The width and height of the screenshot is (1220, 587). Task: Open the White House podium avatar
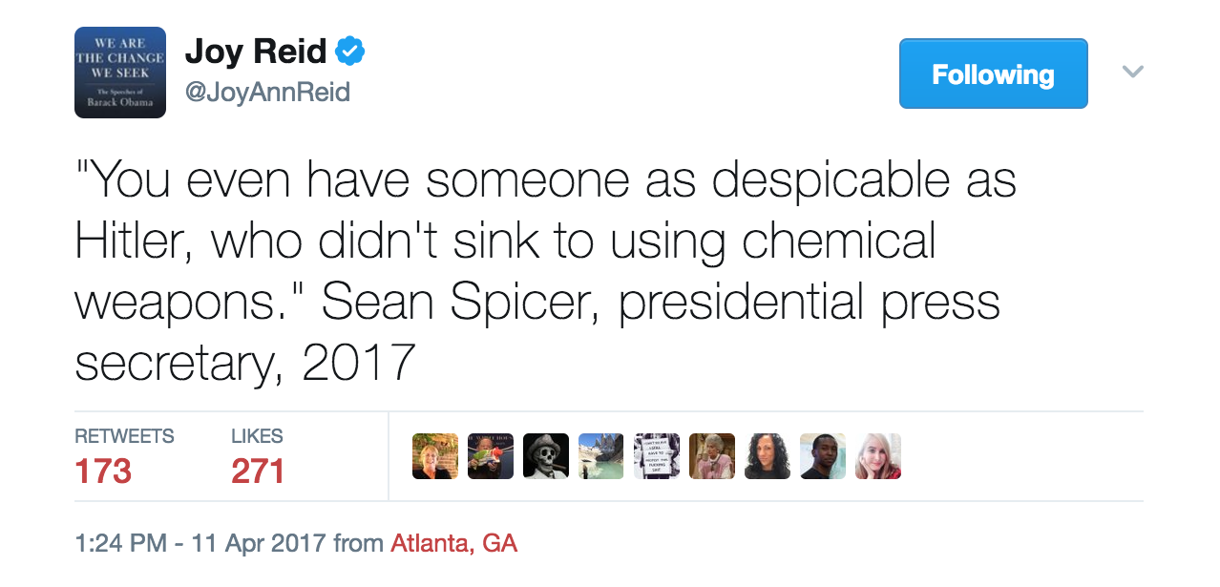click(491, 456)
